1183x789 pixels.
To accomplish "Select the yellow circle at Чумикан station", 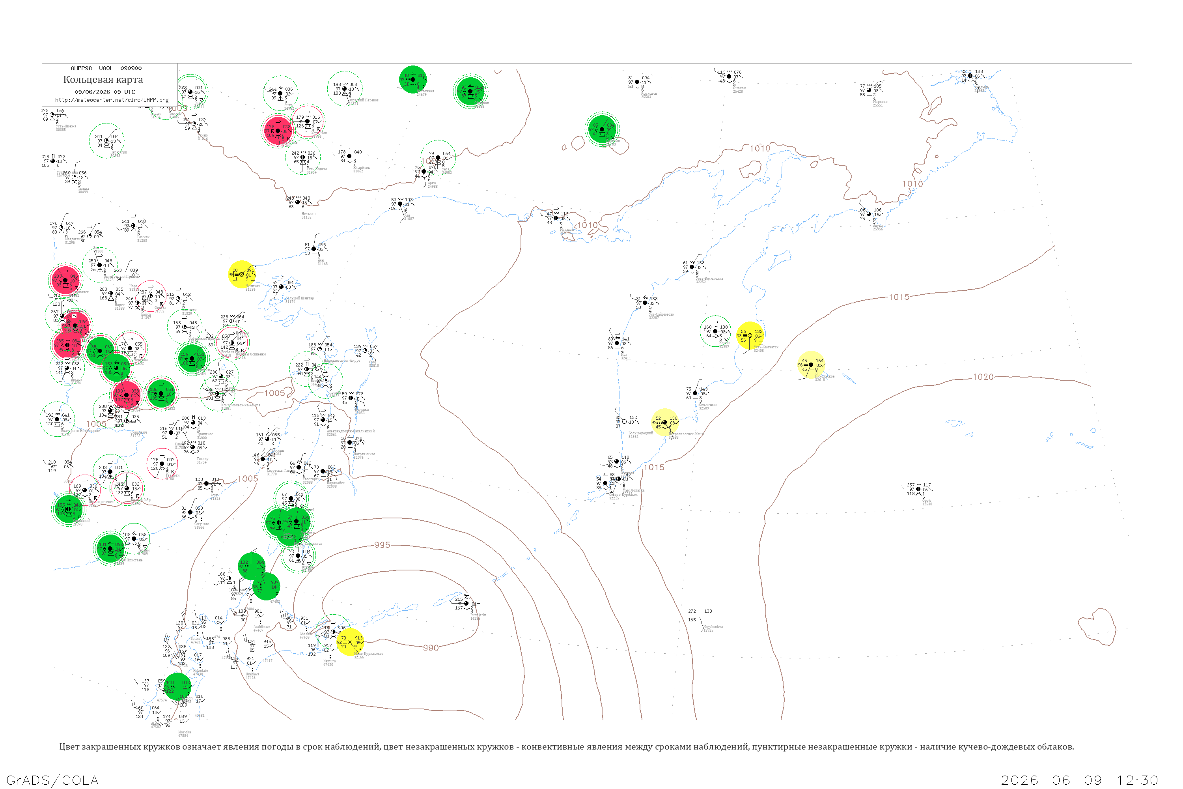I will [x=242, y=274].
